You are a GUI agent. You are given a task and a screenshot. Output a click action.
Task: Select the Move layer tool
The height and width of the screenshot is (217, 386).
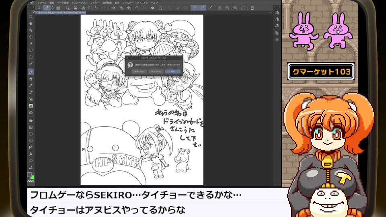(x=31, y=37)
